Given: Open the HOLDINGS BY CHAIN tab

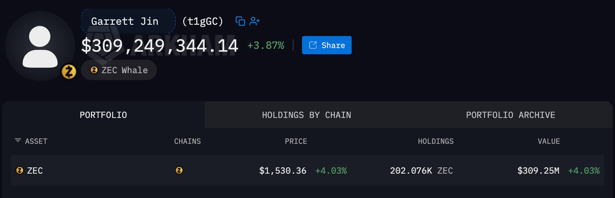Looking at the screenshot, I should [x=306, y=115].
